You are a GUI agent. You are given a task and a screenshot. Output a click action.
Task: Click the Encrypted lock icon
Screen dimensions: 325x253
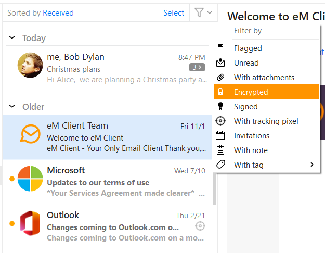(220, 92)
